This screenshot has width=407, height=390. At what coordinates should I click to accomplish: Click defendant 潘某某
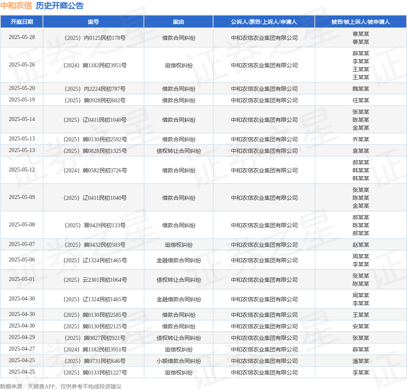pyautogui.click(x=361, y=361)
